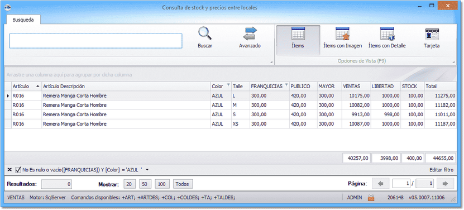Click the filter expression text
The width and height of the screenshot is (464, 210).
pos(83,170)
